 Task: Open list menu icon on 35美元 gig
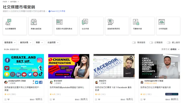coord(51,99)
